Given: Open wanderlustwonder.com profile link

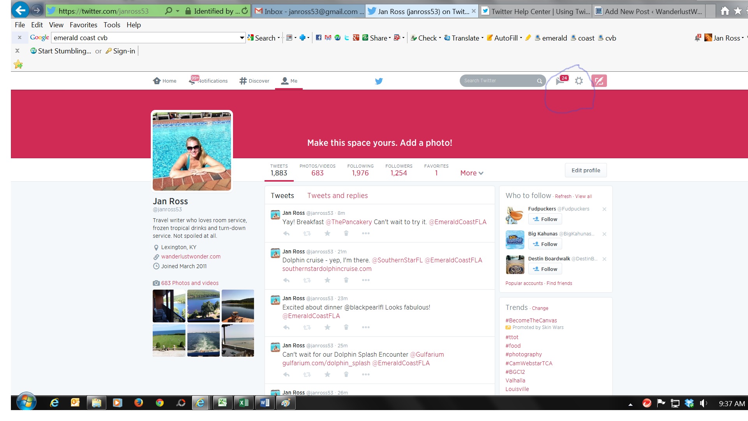Looking at the screenshot, I should [191, 256].
